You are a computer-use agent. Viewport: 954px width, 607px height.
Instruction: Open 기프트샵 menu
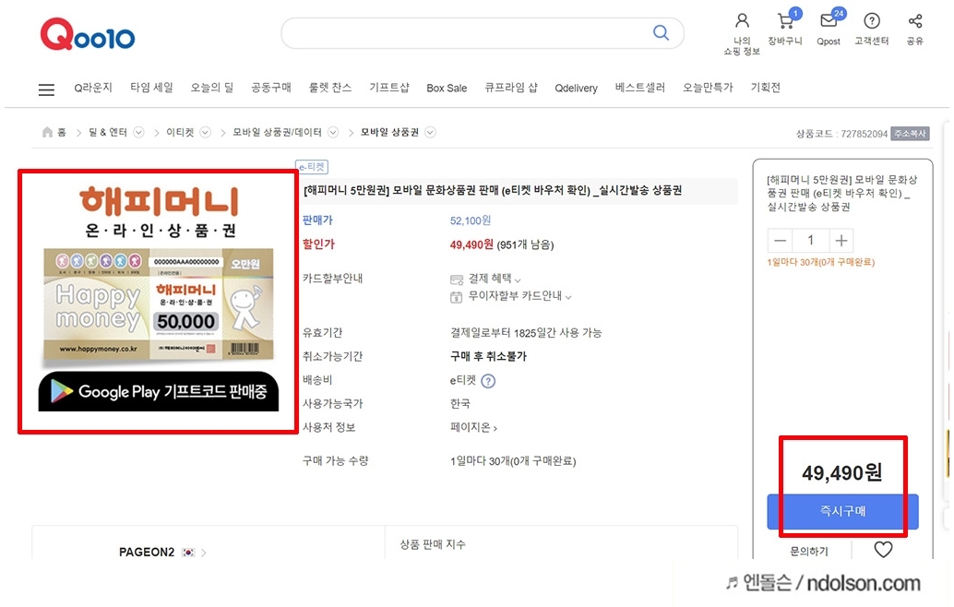(x=388, y=88)
